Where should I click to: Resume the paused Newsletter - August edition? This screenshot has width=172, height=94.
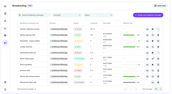click(x=153, y=41)
